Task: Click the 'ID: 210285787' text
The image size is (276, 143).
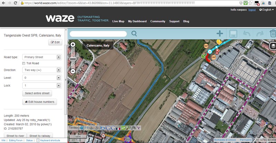Action: tap(13, 129)
